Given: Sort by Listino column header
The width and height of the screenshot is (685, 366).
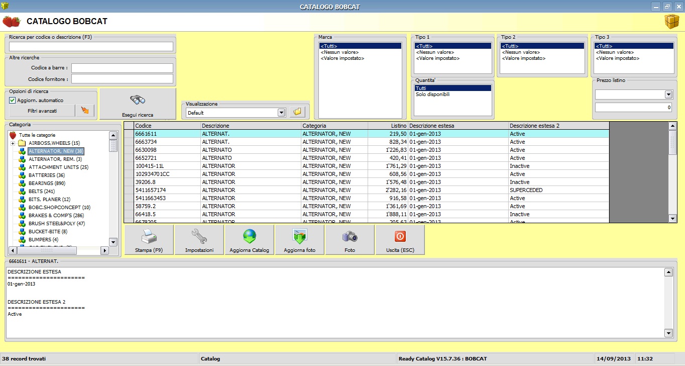Looking at the screenshot, I should coord(388,126).
